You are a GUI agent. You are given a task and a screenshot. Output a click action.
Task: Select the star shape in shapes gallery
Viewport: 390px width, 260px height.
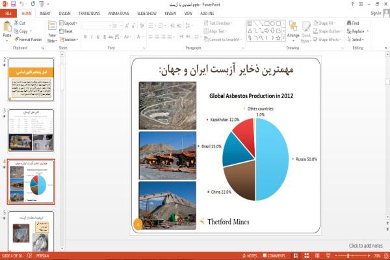pos(278,38)
